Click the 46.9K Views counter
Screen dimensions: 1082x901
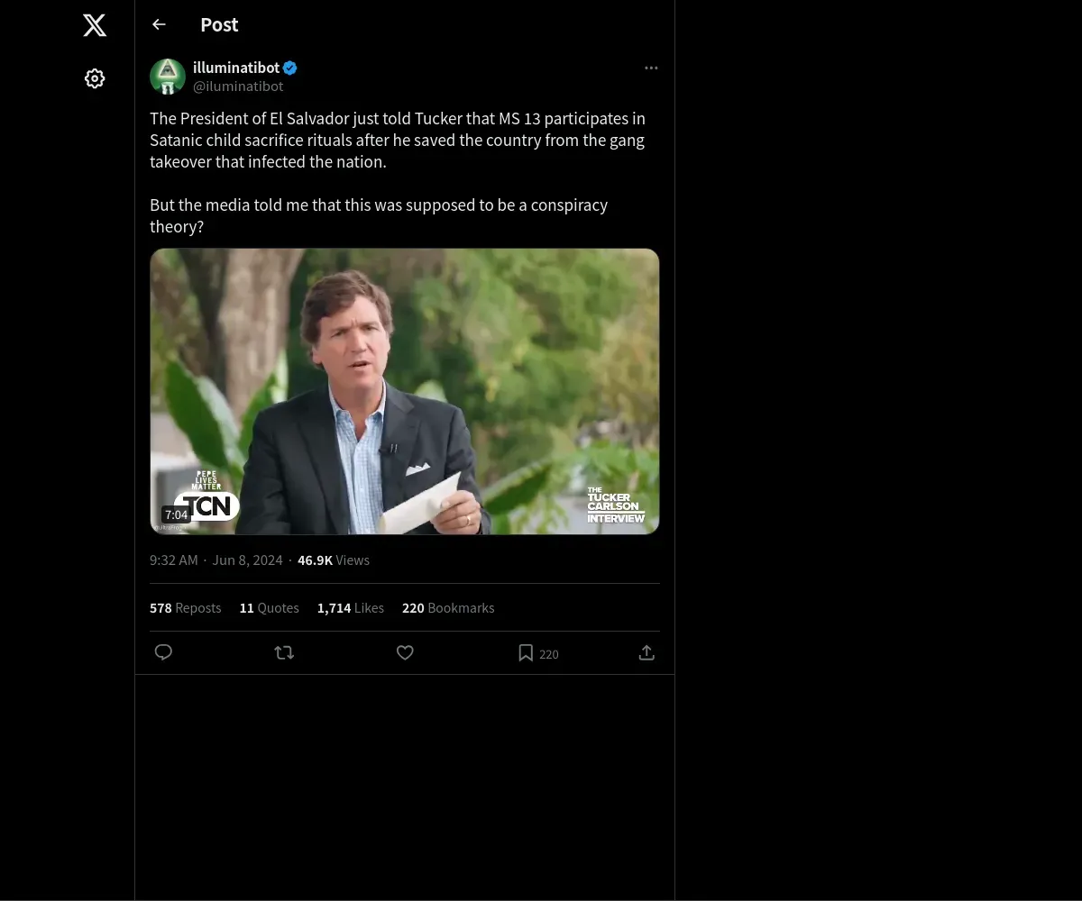click(x=334, y=560)
